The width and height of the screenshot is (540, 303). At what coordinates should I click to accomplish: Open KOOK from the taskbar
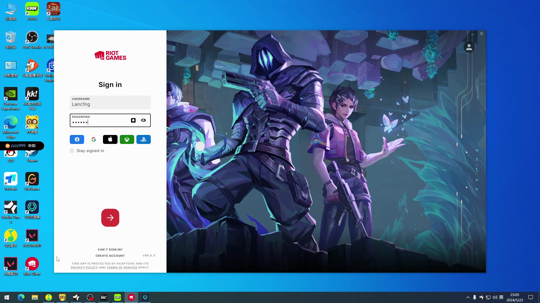click(x=118, y=297)
